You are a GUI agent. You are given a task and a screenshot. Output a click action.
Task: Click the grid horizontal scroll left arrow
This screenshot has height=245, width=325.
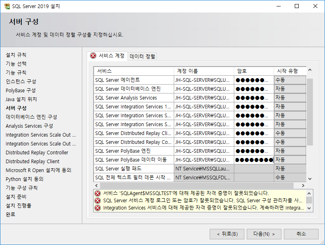point(96,185)
